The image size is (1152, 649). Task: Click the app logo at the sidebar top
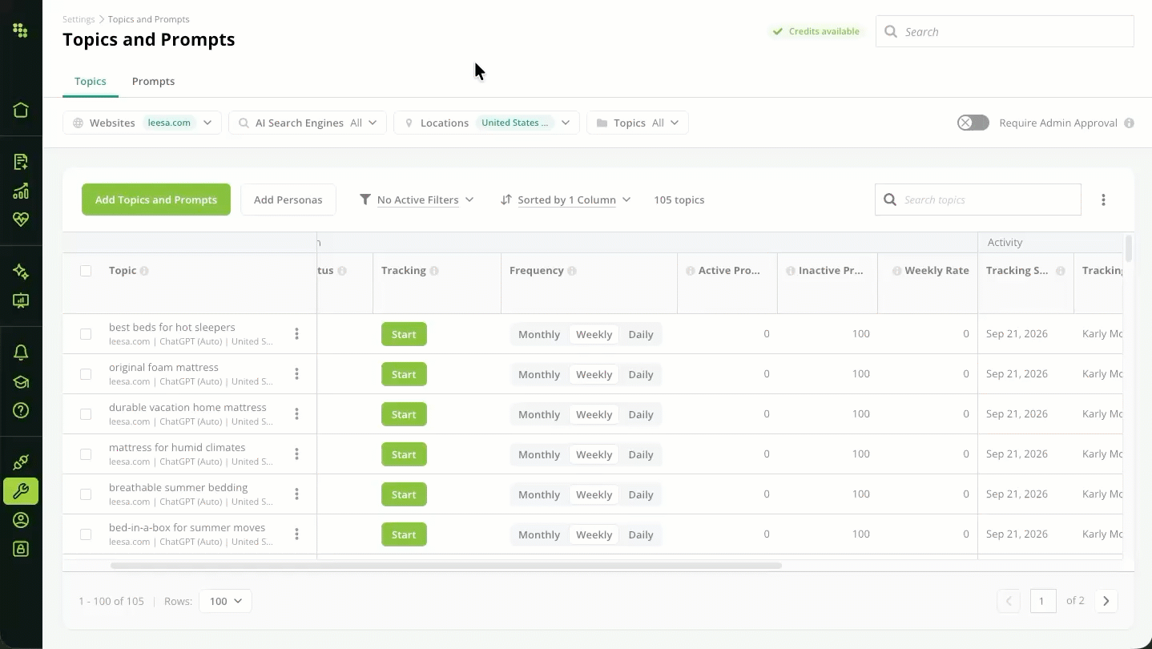[21, 30]
